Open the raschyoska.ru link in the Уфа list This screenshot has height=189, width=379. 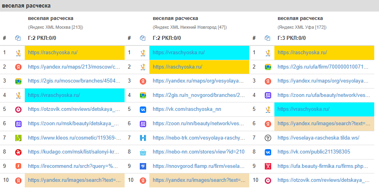[x=302, y=53]
